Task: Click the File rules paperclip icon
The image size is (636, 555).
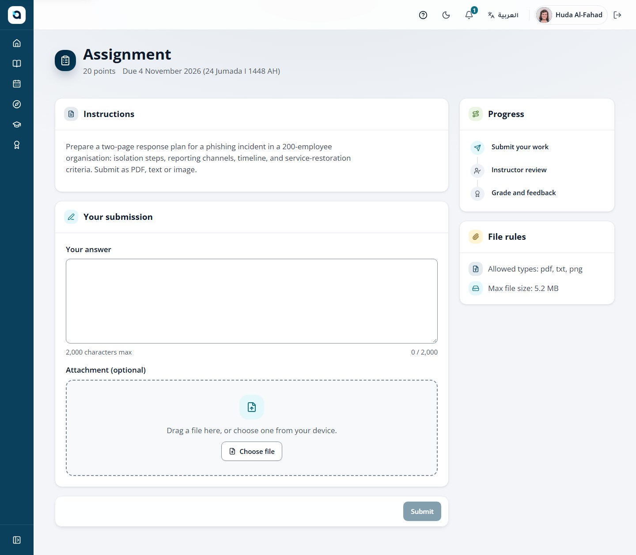Action: click(476, 237)
